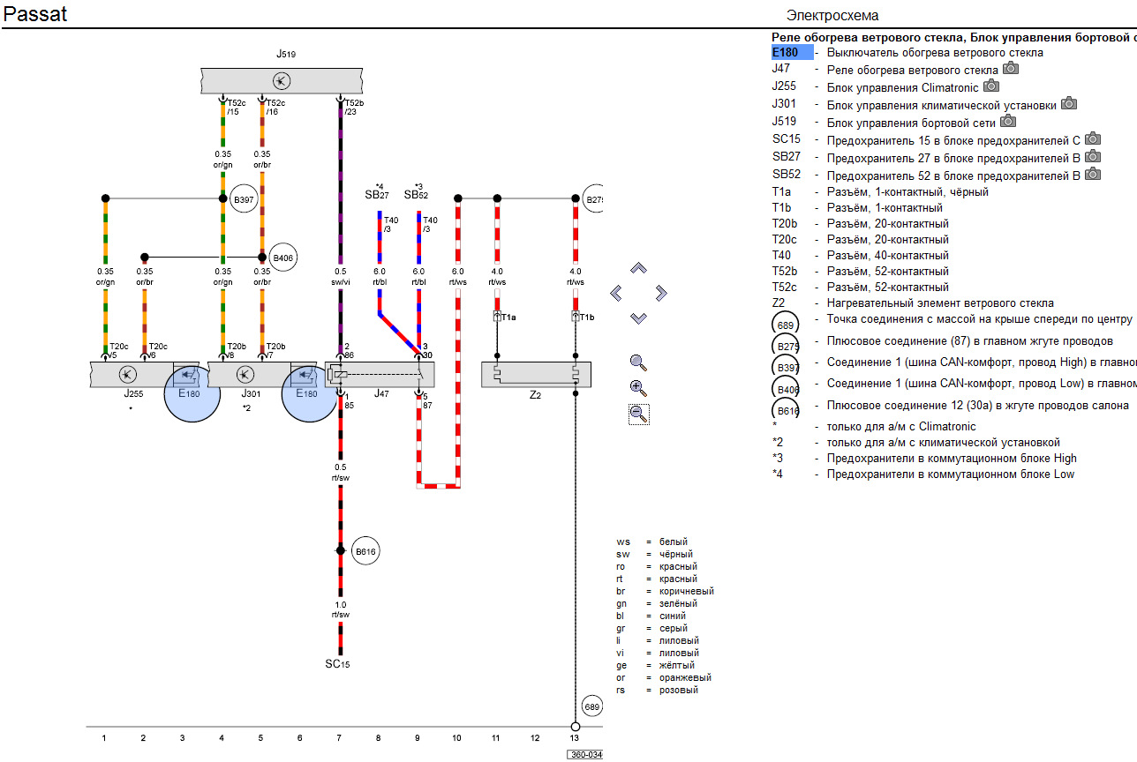Click the 'ws = белый' color code row

click(651, 542)
